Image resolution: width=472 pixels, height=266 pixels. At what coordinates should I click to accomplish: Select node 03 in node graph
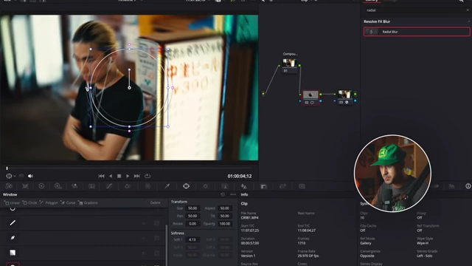pyautogui.click(x=344, y=98)
